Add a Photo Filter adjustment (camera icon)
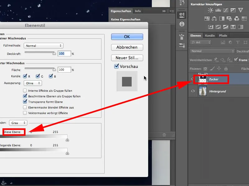This screenshot has width=249, height=186. point(229,19)
